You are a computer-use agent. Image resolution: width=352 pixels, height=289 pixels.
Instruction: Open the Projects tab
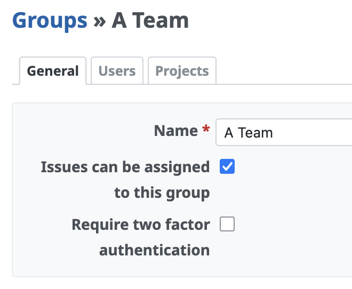182,71
